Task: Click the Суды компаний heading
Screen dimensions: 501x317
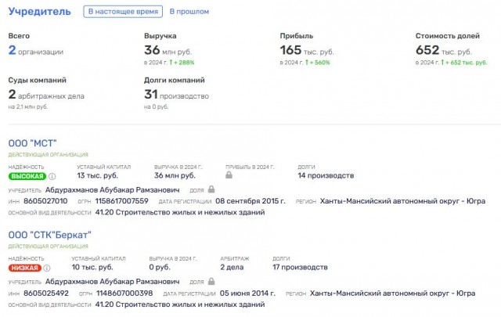Action: tap(38, 80)
